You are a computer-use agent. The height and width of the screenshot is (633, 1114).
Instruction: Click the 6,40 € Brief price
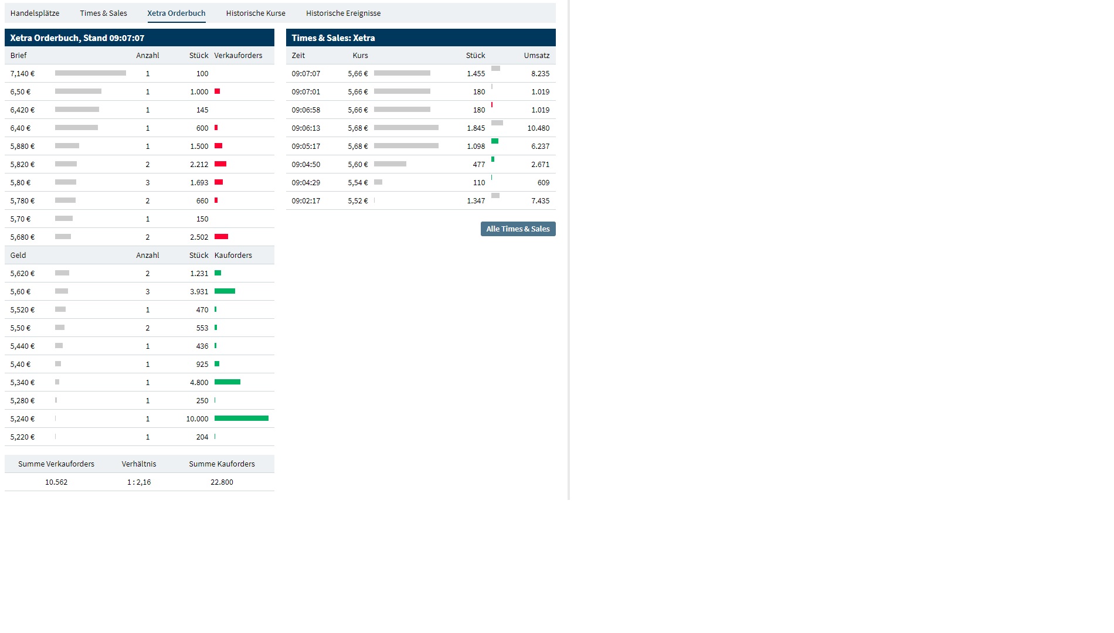tap(21, 128)
